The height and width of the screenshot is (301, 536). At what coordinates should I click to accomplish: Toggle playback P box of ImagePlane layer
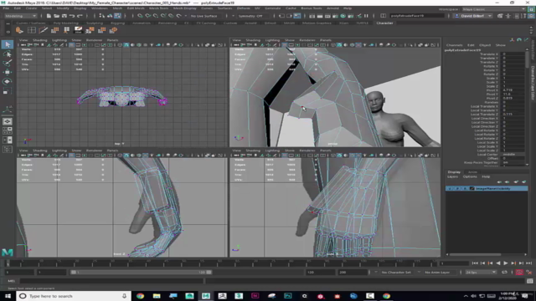click(x=457, y=188)
